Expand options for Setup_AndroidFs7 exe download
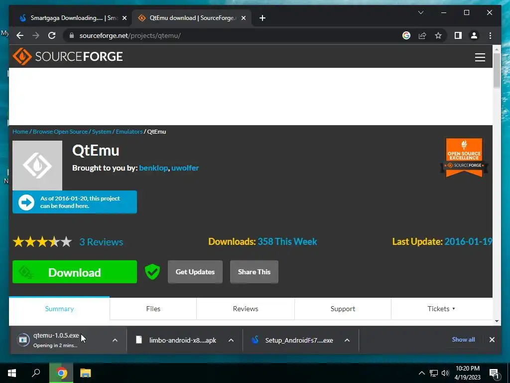The image size is (510, 383). 347,340
